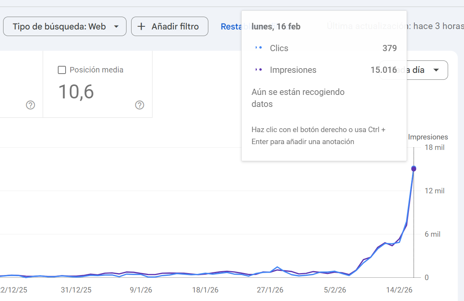
Task: Click the purple Impresiones legend marker in tooltip
Action: (x=259, y=70)
